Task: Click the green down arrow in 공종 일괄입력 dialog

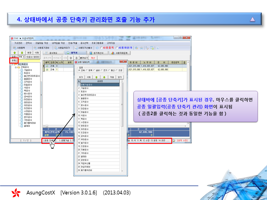Action: 104,77
